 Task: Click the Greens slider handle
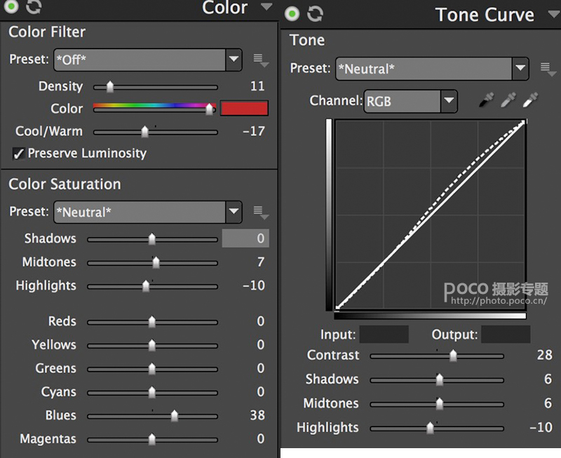click(151, 368)
